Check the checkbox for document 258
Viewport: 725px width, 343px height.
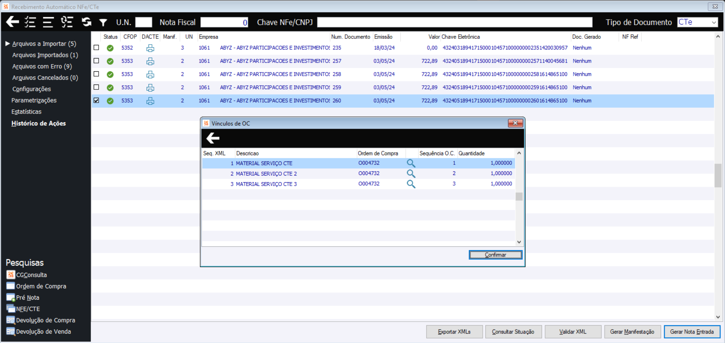(x=96, y=74)
